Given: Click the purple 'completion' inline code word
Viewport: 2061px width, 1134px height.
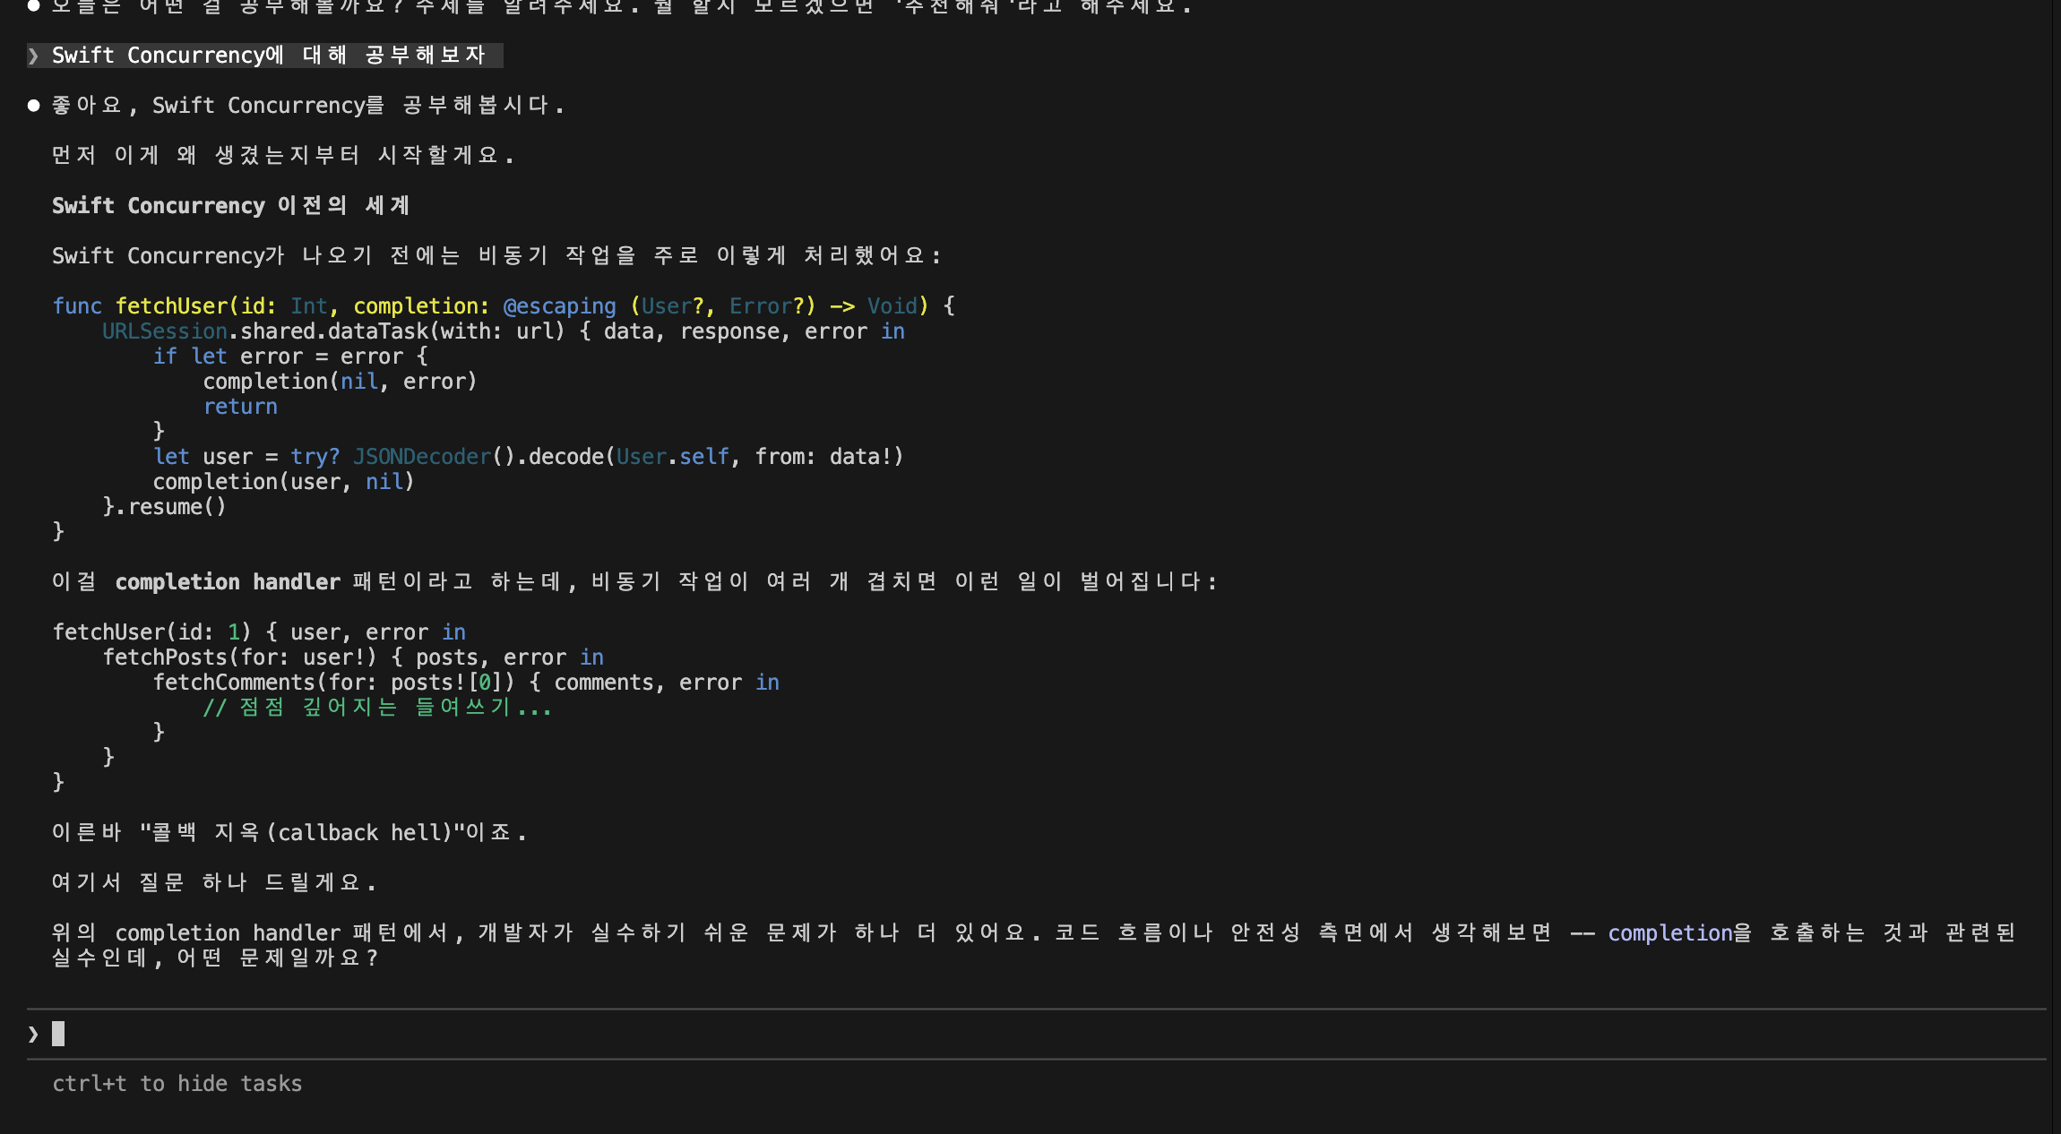Looking at the screenshot, I should pyautogui.click(x=1670, y=933).
